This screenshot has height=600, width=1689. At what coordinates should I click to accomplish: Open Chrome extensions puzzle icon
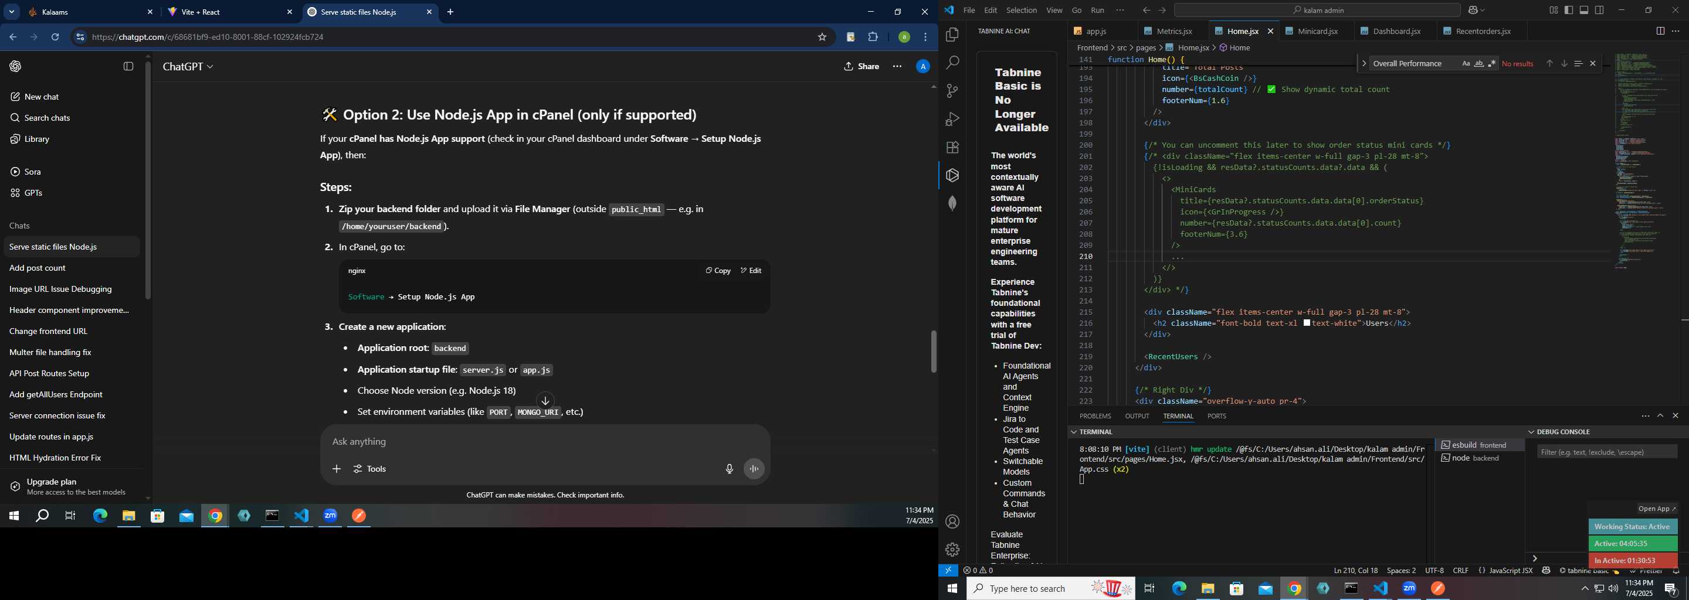[x=873, y=37]
